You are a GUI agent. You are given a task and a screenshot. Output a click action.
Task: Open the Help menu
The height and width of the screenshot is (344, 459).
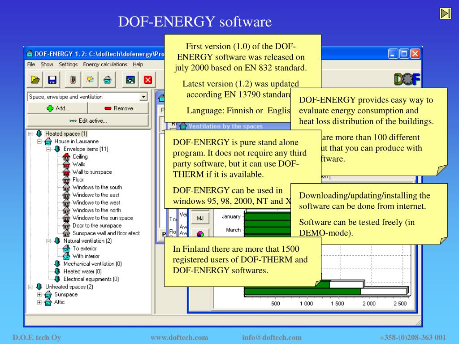click(138, 64)
